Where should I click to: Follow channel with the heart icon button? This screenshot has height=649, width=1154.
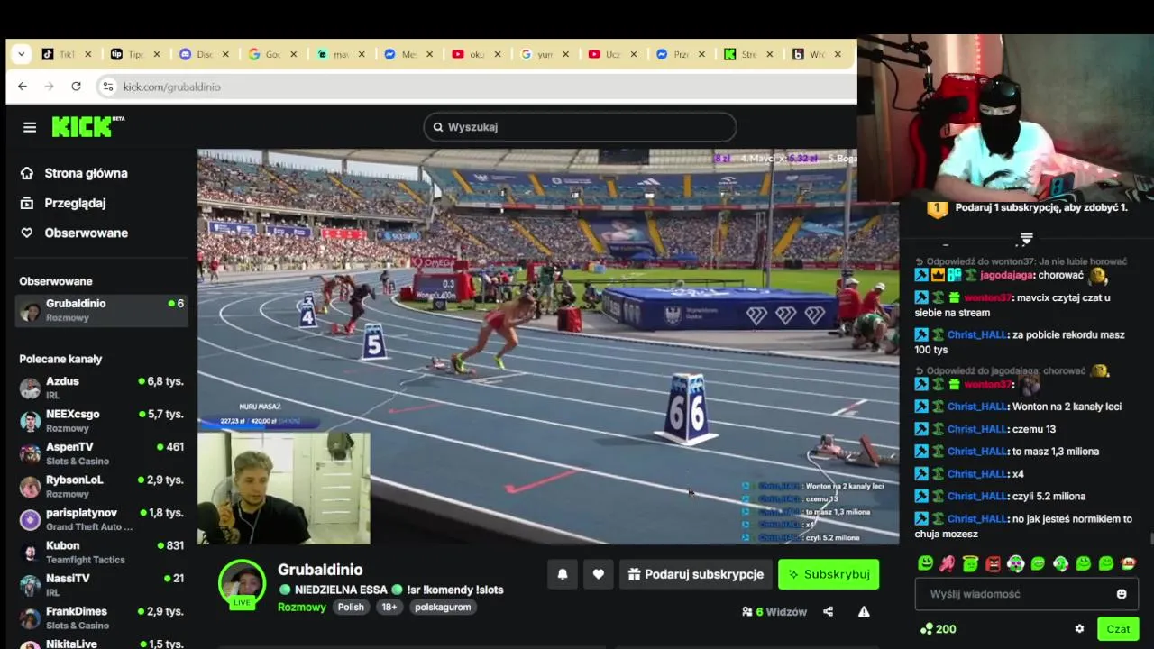click(x=598, y=574)
